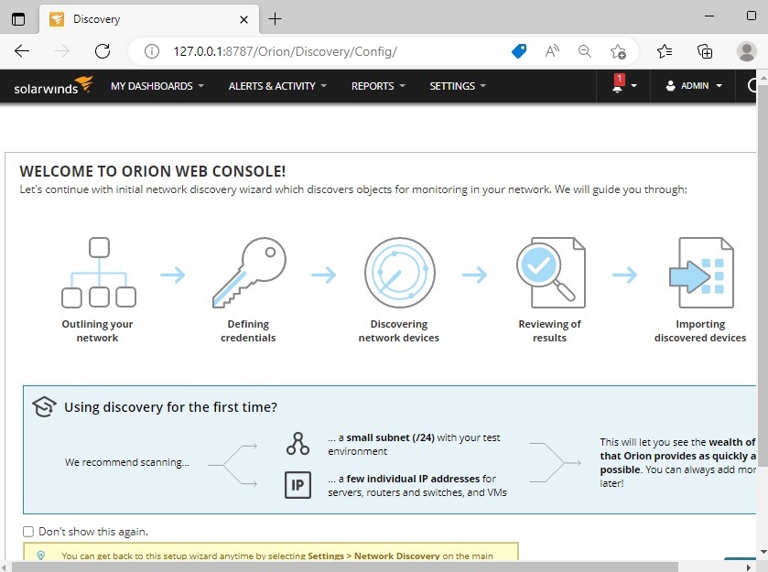Expand the My Dashboards menu
This screenshot has width=768, height=572.
tap(157, 86)
